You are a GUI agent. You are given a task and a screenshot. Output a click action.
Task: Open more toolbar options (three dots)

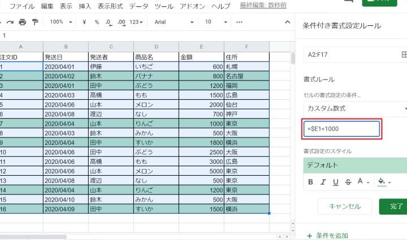pyautogui.click(x=239, y=22)
